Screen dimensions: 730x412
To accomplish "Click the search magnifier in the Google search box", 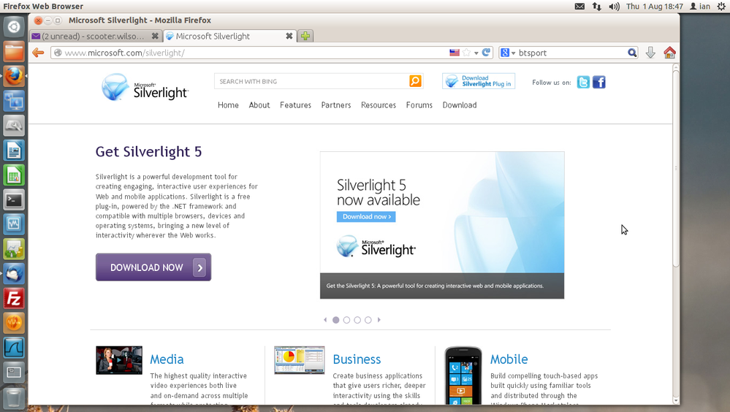I will click(632, 53).
